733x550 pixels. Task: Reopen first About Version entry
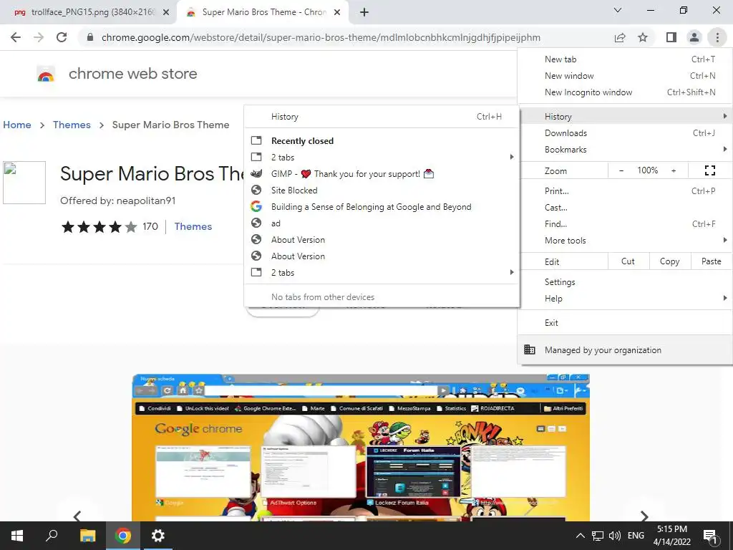click(x=382, y=240)
